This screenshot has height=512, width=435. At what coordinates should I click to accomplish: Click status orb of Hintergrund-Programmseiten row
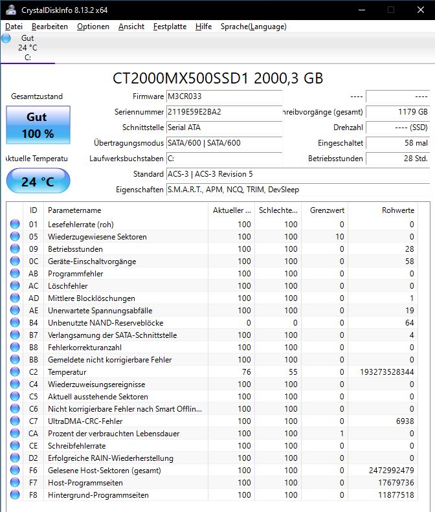[x=15, y=495]
